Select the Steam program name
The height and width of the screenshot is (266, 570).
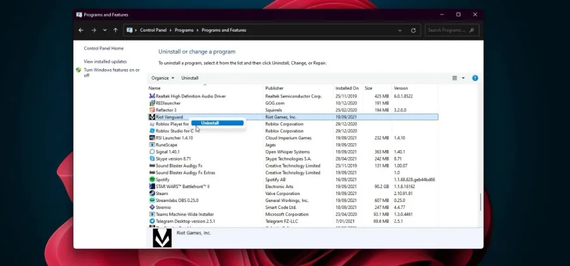161,193
